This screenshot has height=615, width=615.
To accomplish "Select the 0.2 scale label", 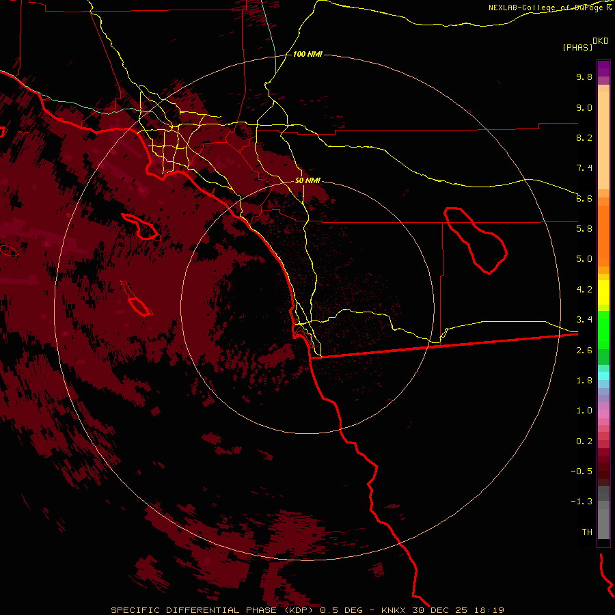I will point(584,441).
